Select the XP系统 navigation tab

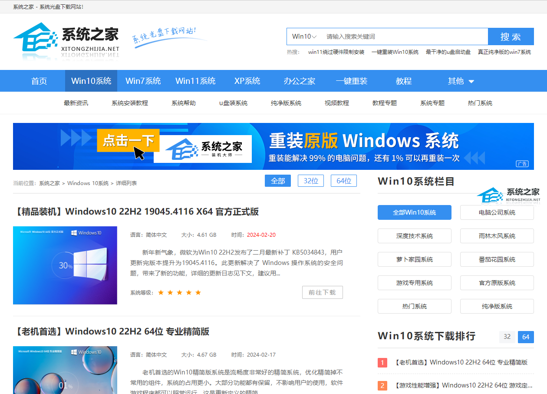tap(247, 81)
